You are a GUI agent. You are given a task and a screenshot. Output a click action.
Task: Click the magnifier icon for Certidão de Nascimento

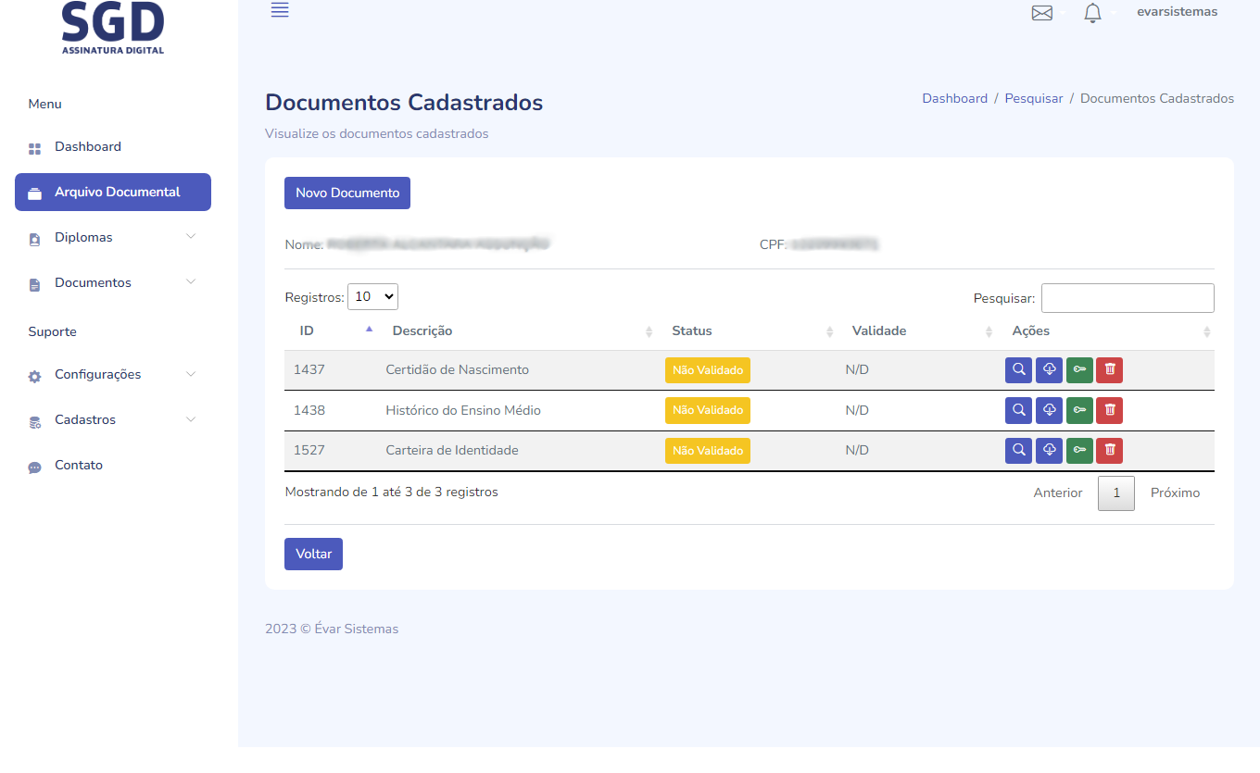[1018, 370]
